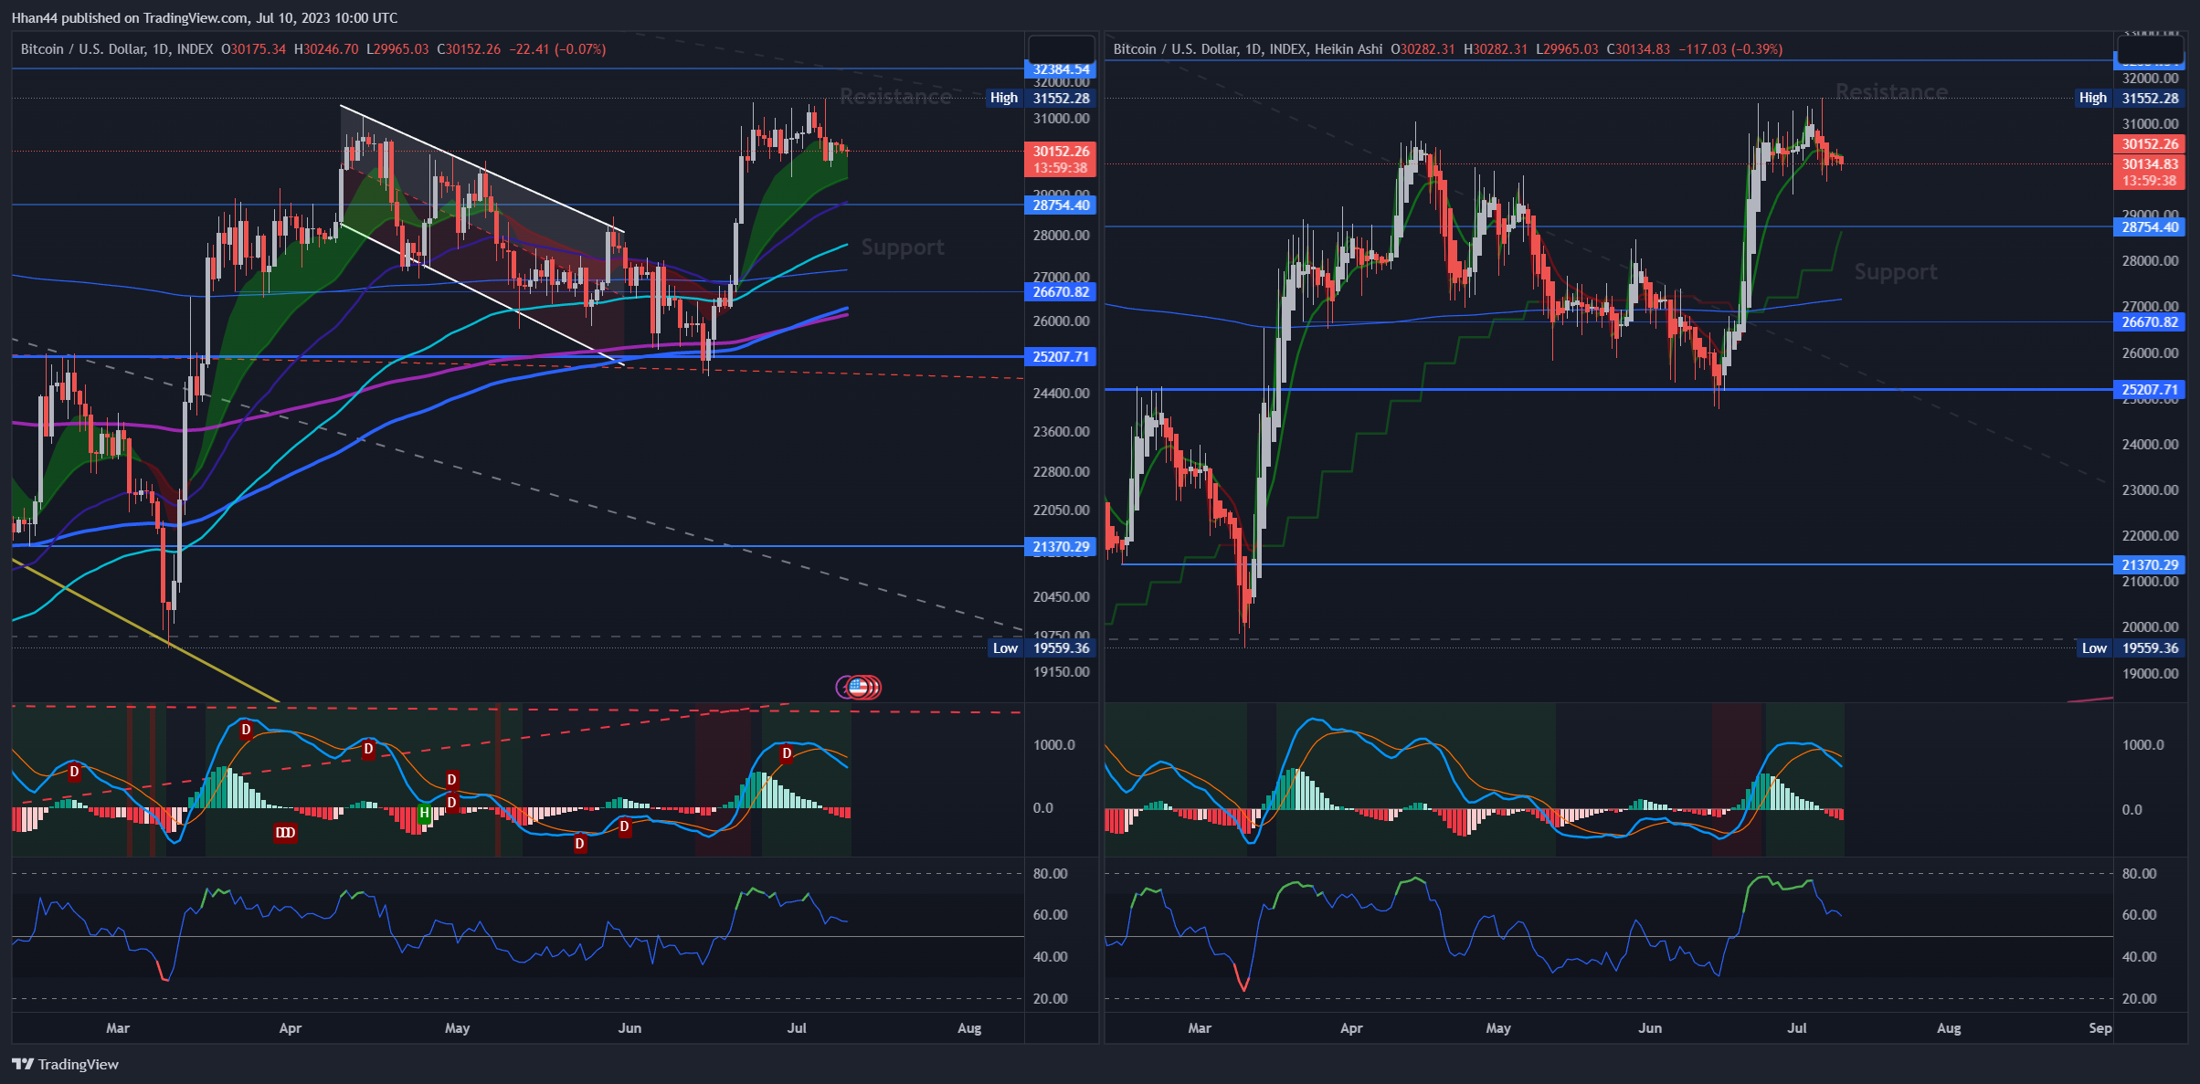
Task: Click the left chart close value C30152.26
Action: (470, 49)
